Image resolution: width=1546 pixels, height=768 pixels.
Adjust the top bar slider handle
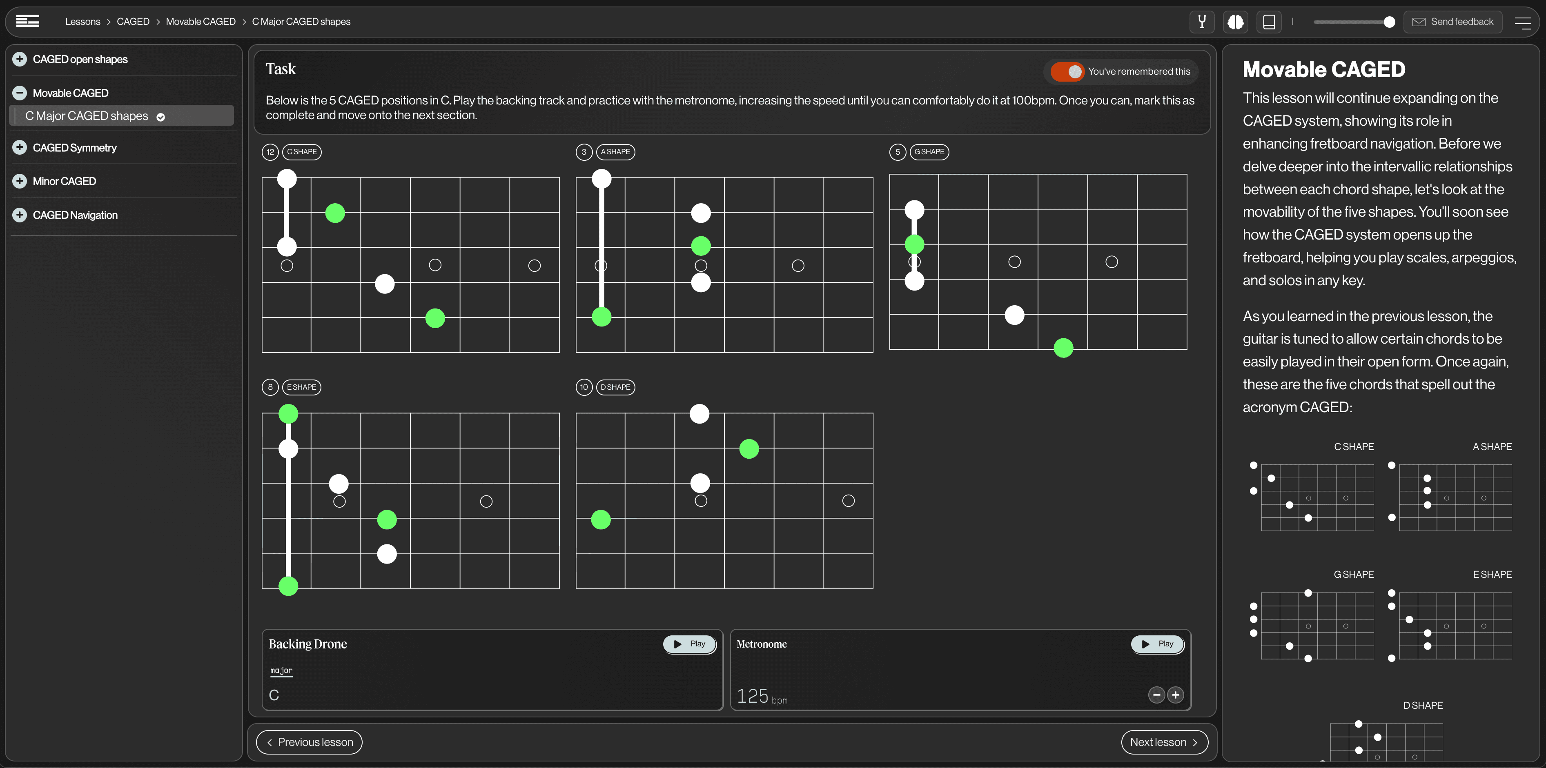[1389, 22]
